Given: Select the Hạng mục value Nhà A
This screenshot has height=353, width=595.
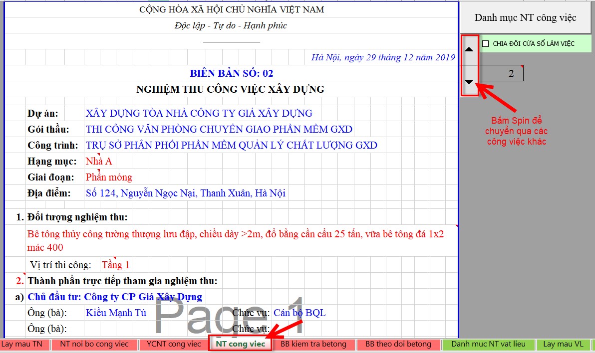Looking at the screenshot, I should (x=99, y=161).
